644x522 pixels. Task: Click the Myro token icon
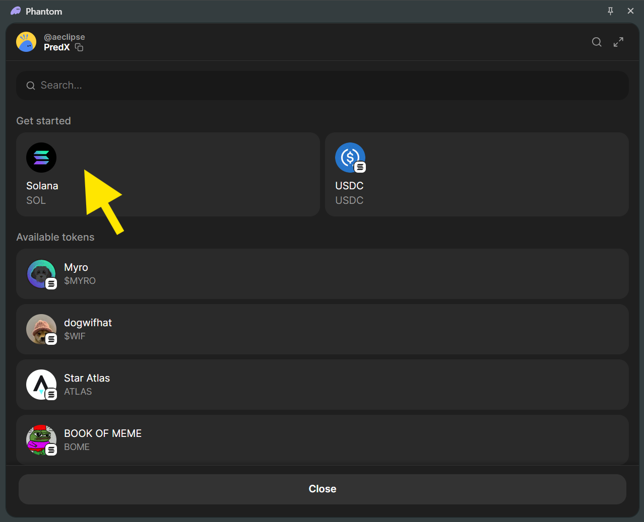click(41, 274)
